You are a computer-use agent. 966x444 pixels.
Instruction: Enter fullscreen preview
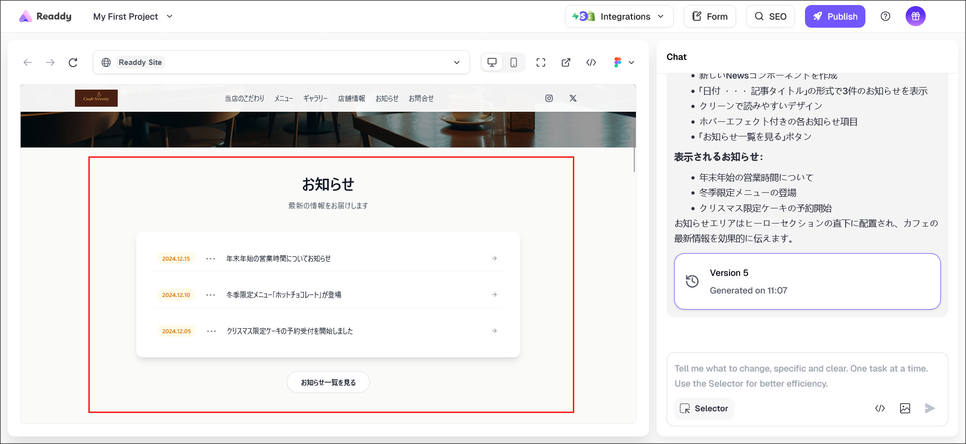tap(541, 62)
